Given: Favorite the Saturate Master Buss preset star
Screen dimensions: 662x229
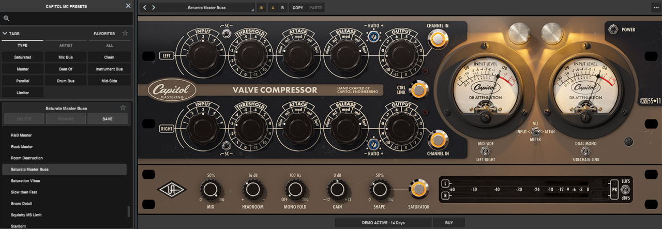Looking at the screenshot, I should click(x=123, y=108).
